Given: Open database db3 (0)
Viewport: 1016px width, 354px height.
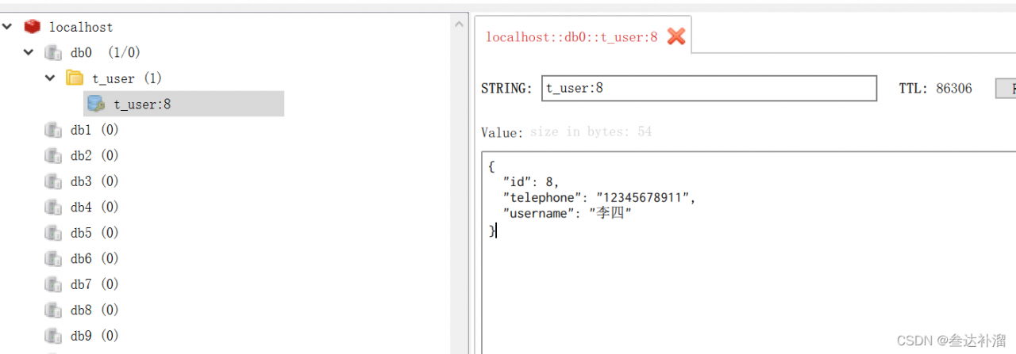Looking at the screenshot, I should (94, 181).
